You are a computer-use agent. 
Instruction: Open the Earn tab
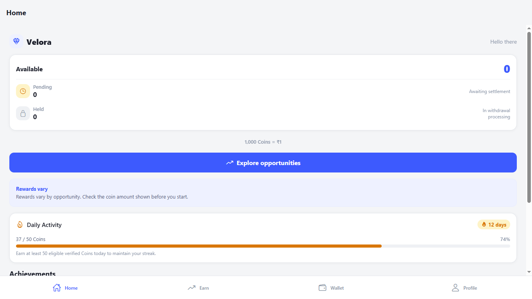click(198, 288)
